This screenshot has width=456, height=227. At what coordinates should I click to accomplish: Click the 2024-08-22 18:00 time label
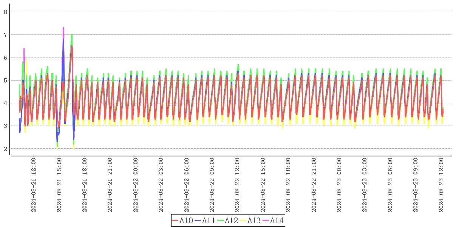[x=288, y=185]
